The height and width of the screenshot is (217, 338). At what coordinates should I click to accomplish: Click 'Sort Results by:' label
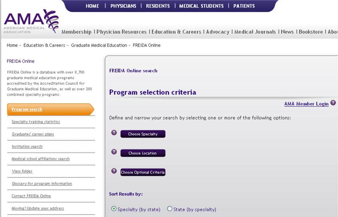pyautogui.click(x=126, y=194)
